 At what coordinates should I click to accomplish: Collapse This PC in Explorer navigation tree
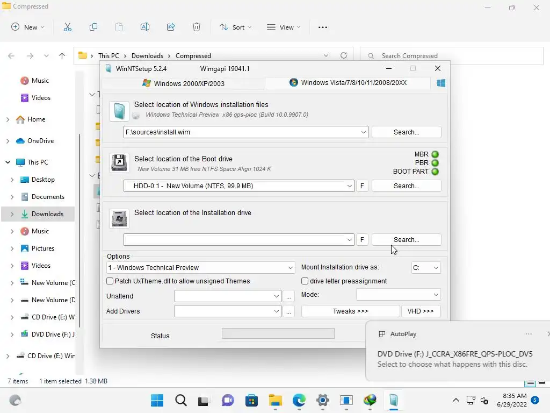click(8, 162)
